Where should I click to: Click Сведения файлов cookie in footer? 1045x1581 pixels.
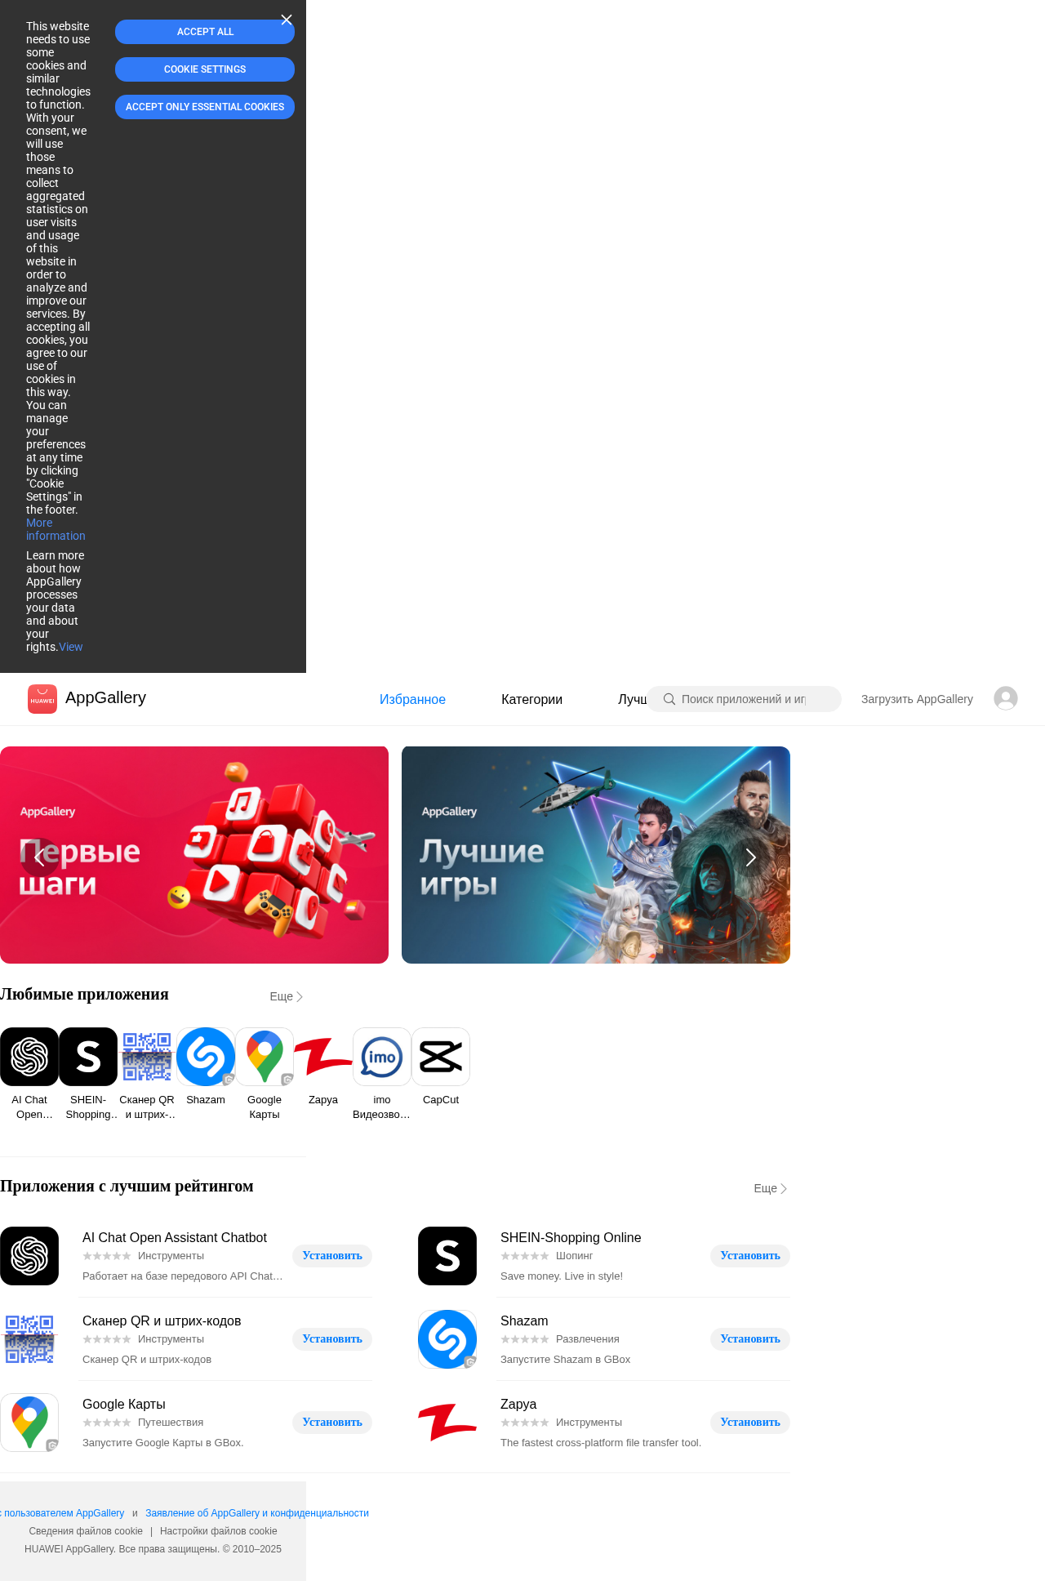86,1531
